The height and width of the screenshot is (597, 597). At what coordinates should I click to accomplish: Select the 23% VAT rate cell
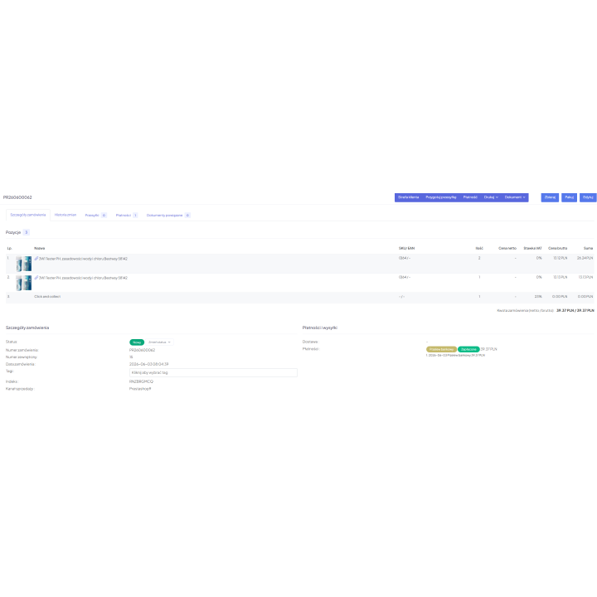click(x=538, y=297)
